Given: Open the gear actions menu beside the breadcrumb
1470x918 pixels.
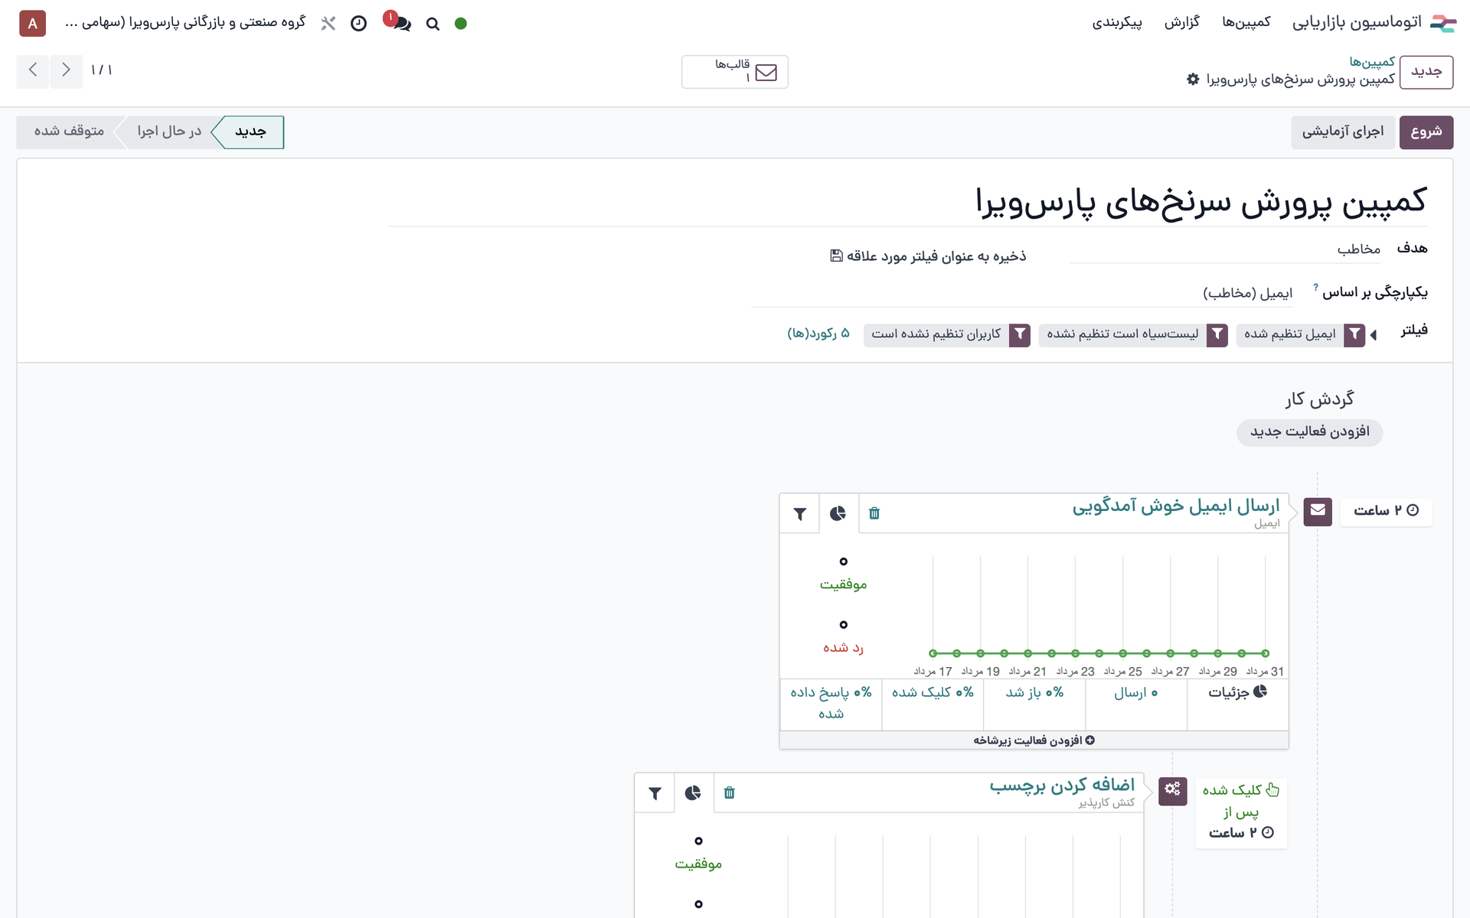Looking at the screenshot, I should (x=1193, y=79).
